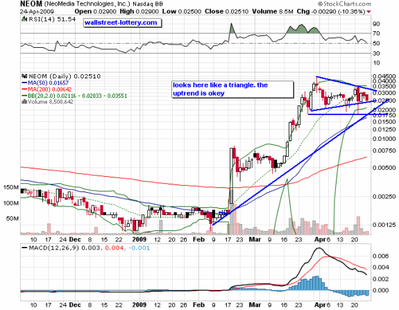Click the Feb label under the price panel
Screen dimensions: 399x310
198,239
